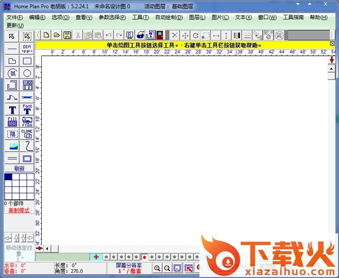Click vertical scrollbar up arrow
Screen dimensions: 339x278
(331, 69)
